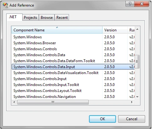Select System.Windows.Controls component
This screenshot has height=129, width=152.
point(73,49)
